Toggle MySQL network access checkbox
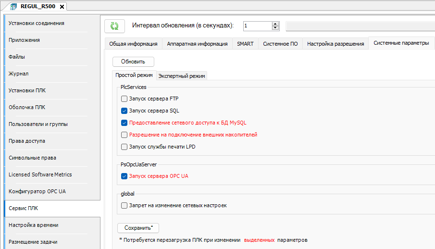Viewport: 435px width, 249px height. pyautogui.click(x=124, y=123)
